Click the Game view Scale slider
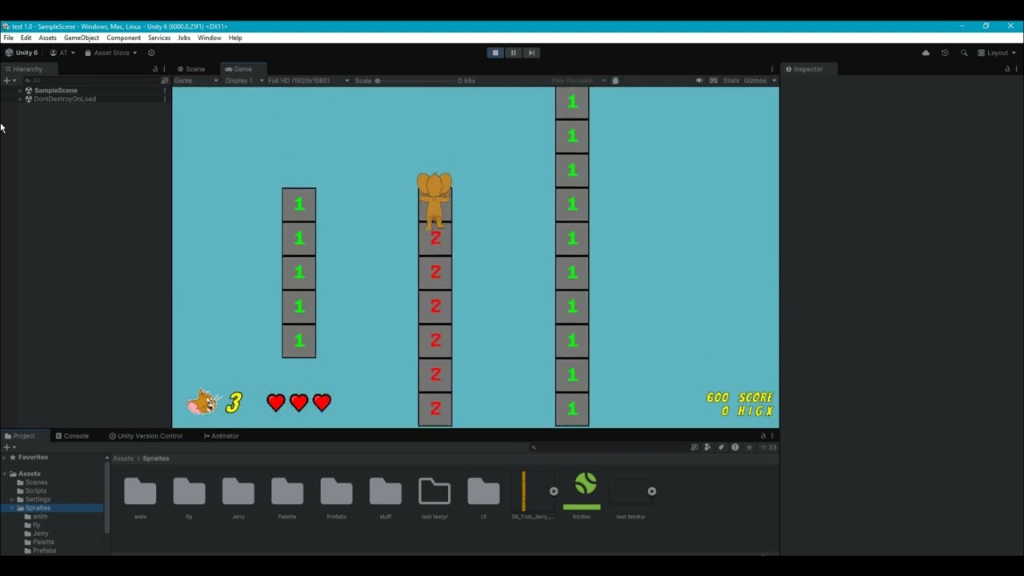This screenshot has height=576, width=1024. [x=415, y=81]
